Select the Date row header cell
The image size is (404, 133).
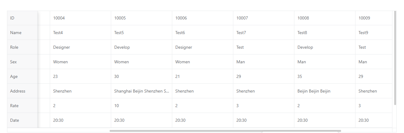(x=22, y=120)
